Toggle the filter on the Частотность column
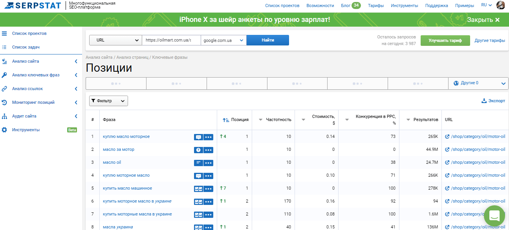 point(260,120)
